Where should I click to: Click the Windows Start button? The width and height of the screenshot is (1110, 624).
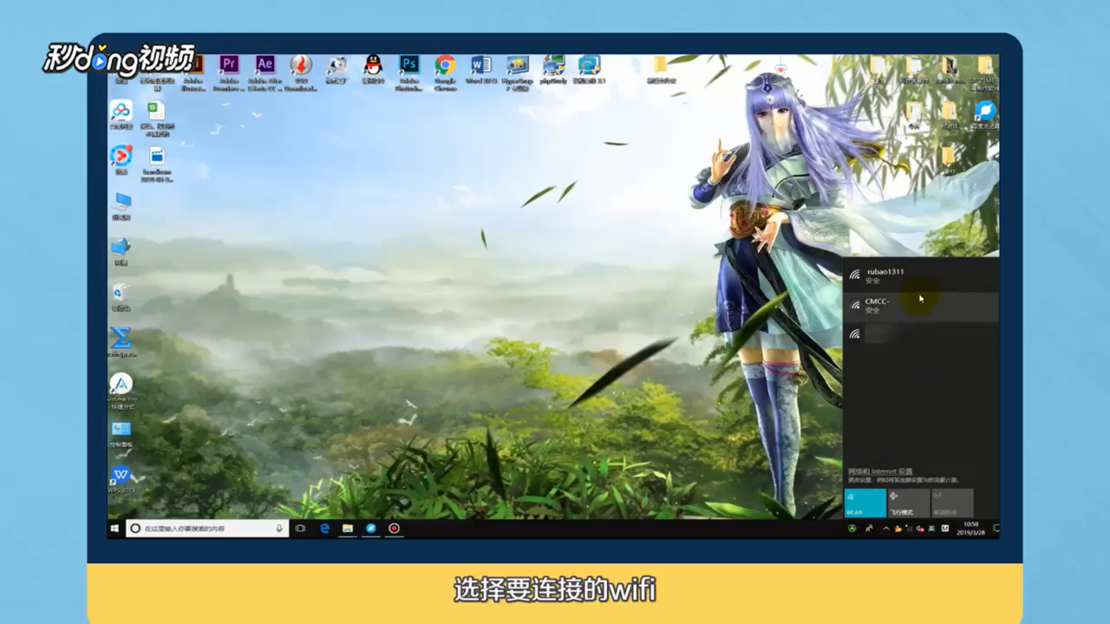(x=114, y=528)
